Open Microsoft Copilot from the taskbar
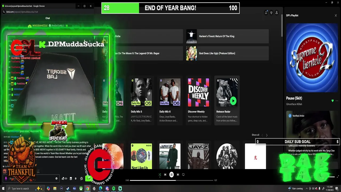 coord(48,189)
